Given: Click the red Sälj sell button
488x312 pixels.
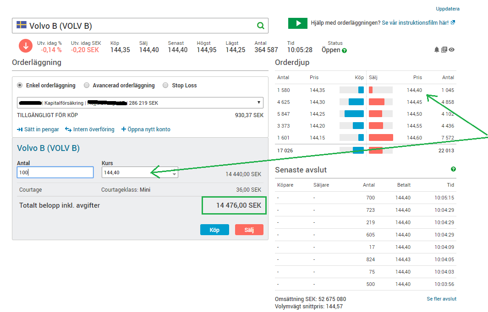Looking at the screenshot, I should click(249, 230).
